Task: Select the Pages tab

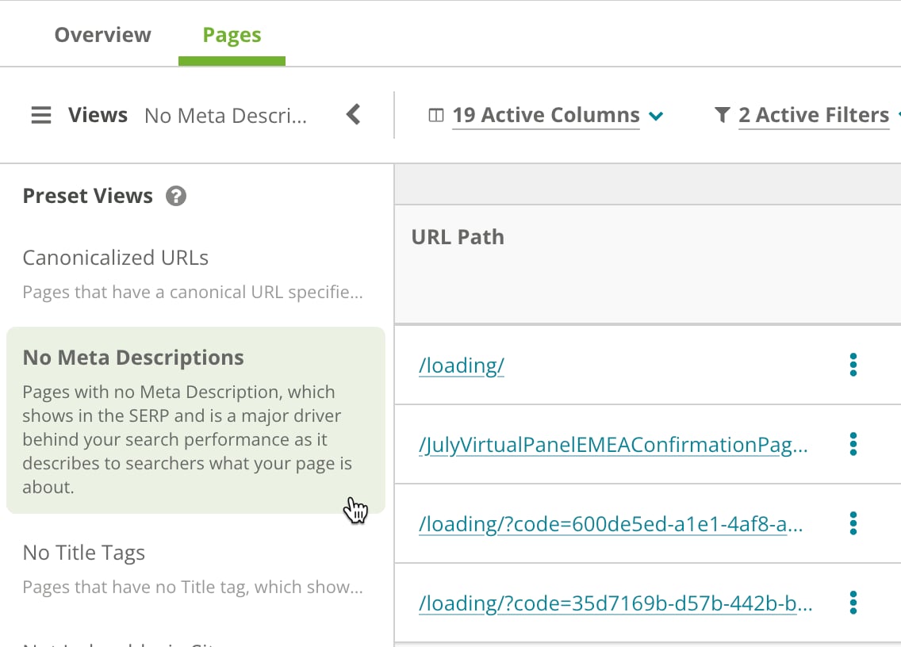Action: [x=232, y=35]
